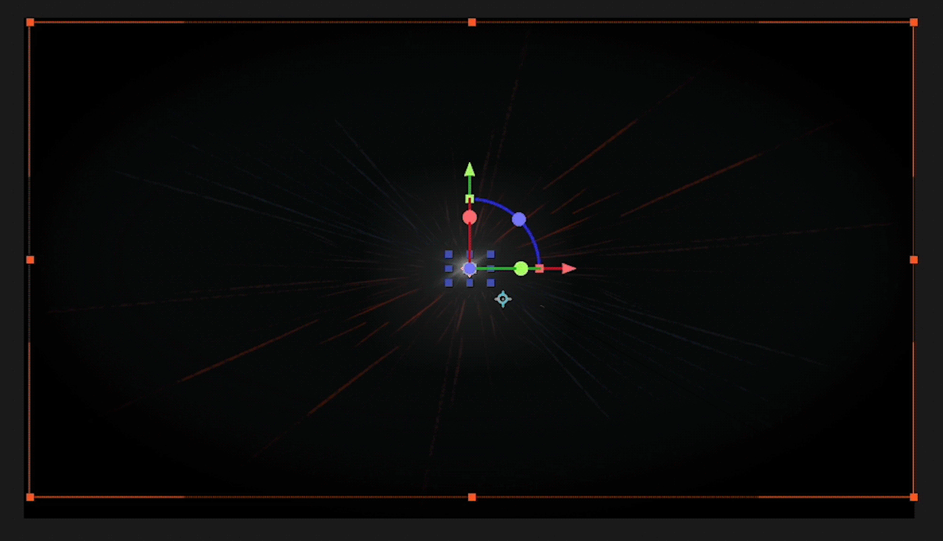Click the green circle rotation handle

coord(521,269)
